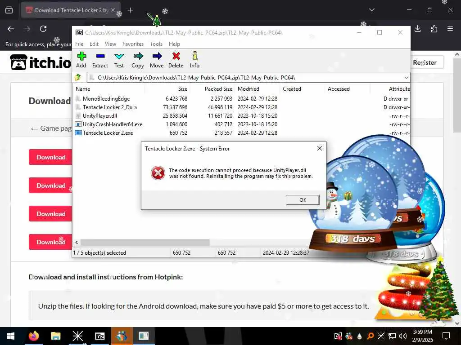This screenshot has width=461, height=345.
Task: Click the snowflake app taskbar icon
Action: [77, 336]
